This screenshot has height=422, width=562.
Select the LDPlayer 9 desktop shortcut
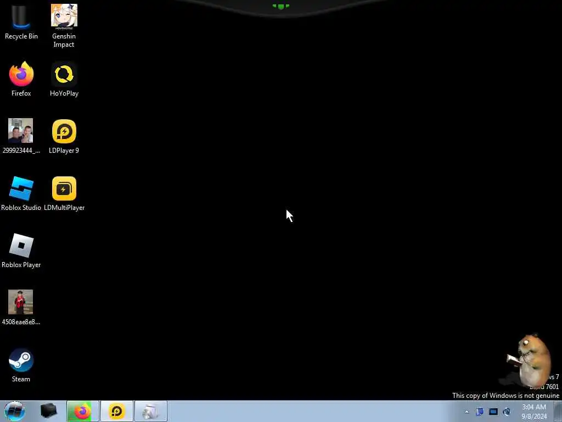click(64, 136)
